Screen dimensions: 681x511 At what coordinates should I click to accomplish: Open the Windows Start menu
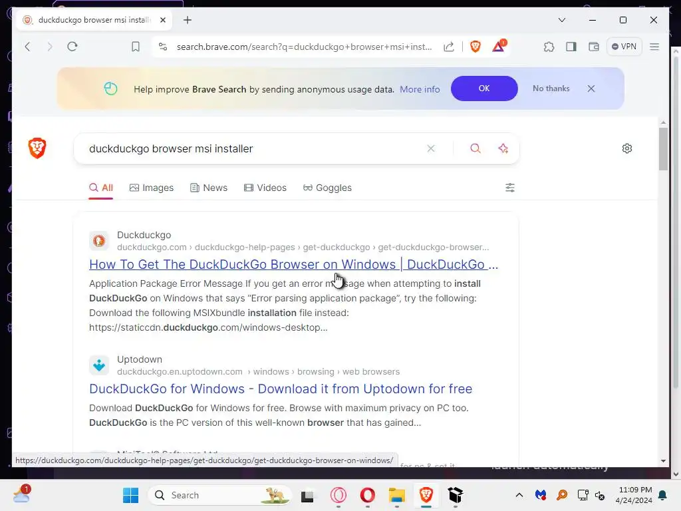131,495
